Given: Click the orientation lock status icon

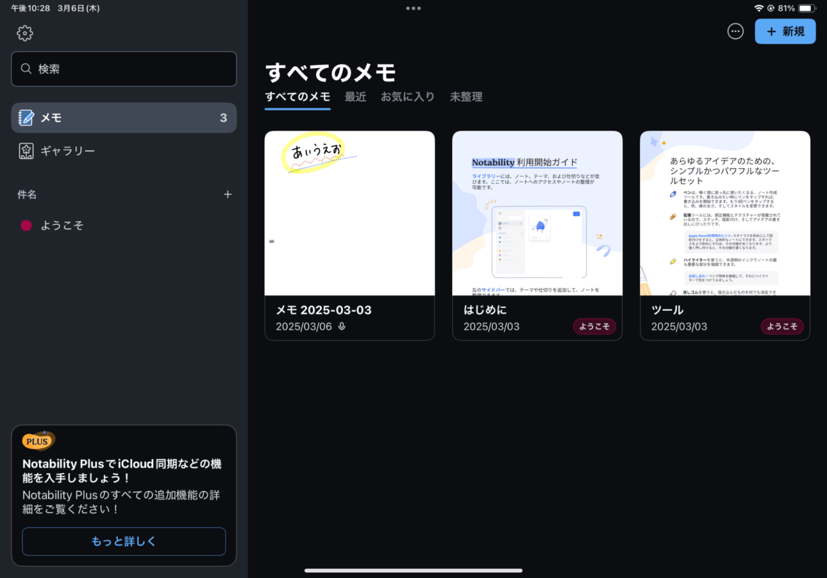Looking at the screenshot, I should 771,8.
